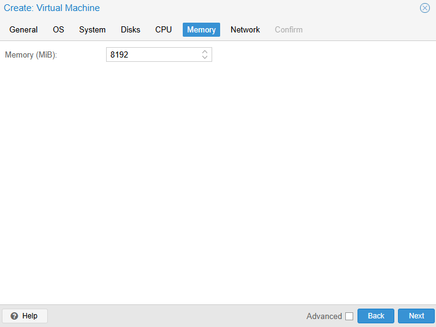Enable the Advanced checkbox
This screenshot has height=327, width=436.
(x=349, y=317)
